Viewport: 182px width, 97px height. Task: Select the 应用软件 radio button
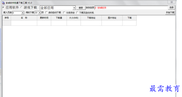pyautogui.click(x=3, y=7)
